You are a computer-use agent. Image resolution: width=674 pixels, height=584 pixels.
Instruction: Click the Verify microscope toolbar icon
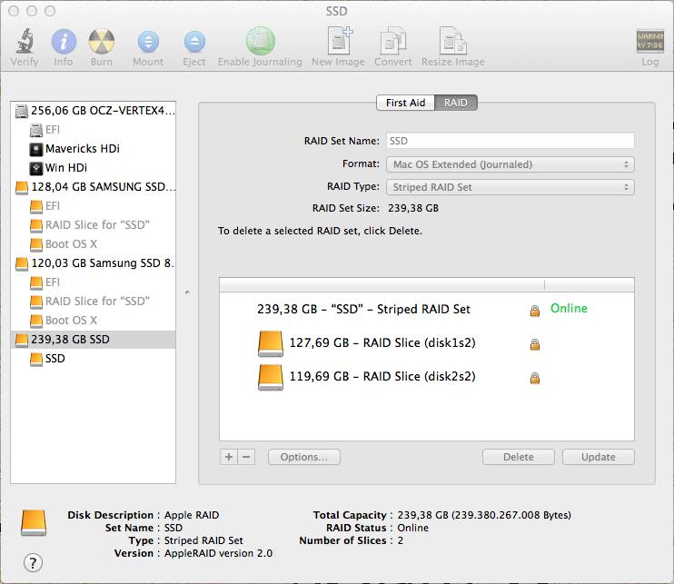[x=25, y=41]
